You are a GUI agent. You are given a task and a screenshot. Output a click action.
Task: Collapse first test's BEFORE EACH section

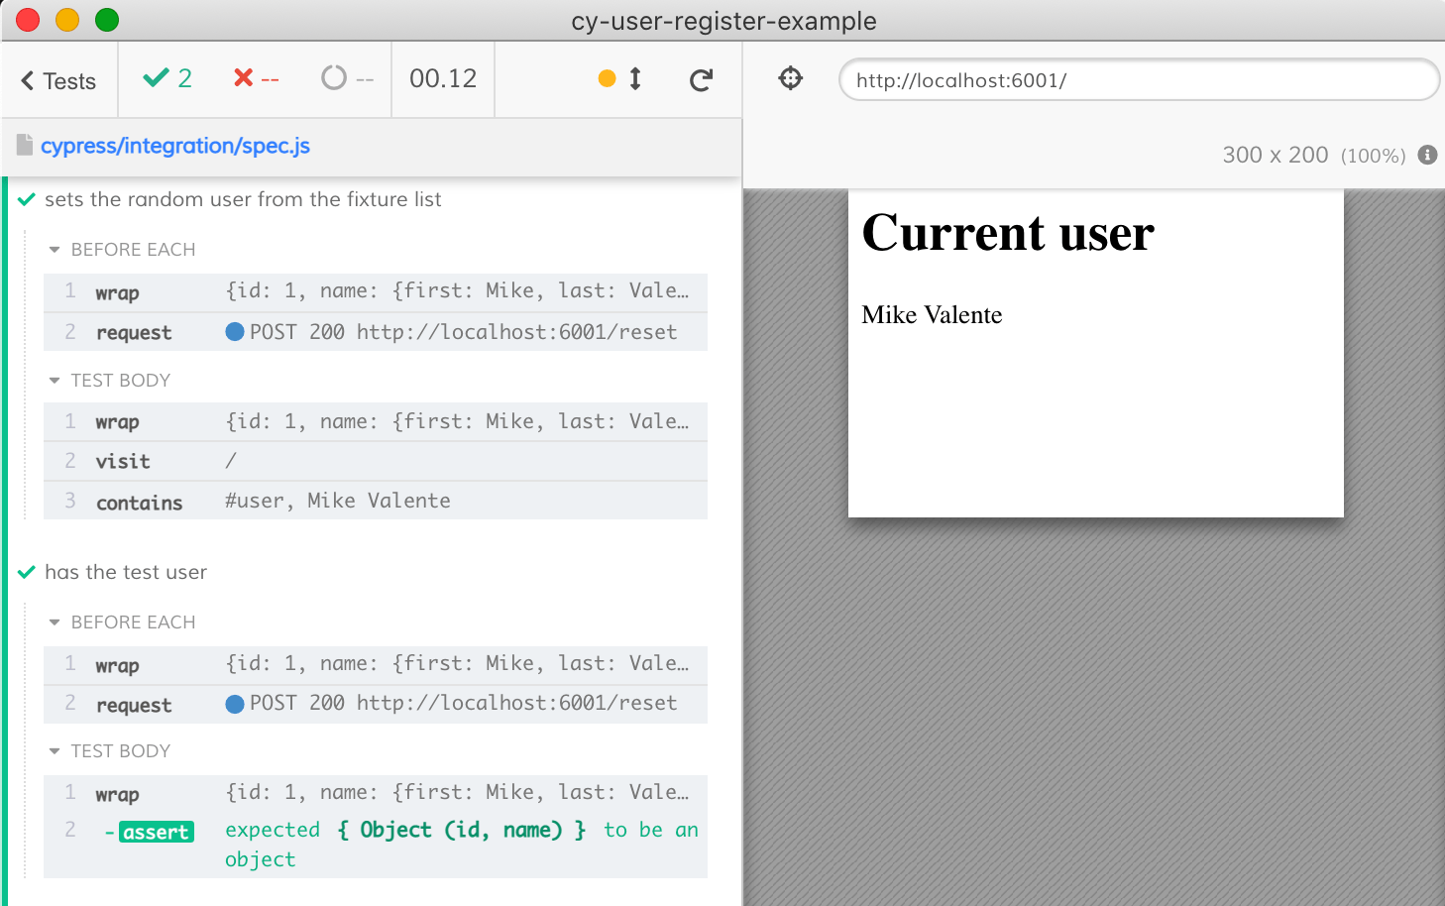(123, 250)
